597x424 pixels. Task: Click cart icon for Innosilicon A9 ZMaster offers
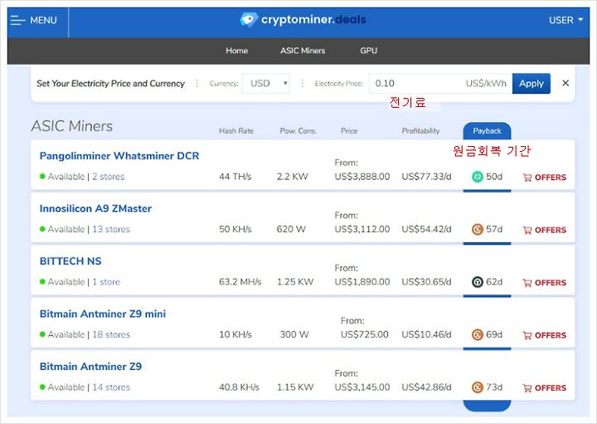[x=527, y=230]
